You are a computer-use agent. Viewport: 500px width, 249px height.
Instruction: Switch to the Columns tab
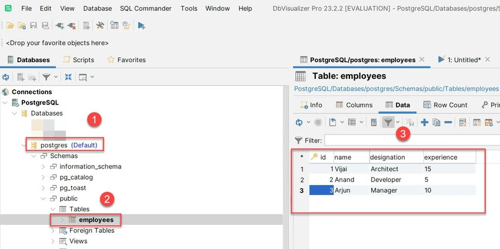[354, 105]
